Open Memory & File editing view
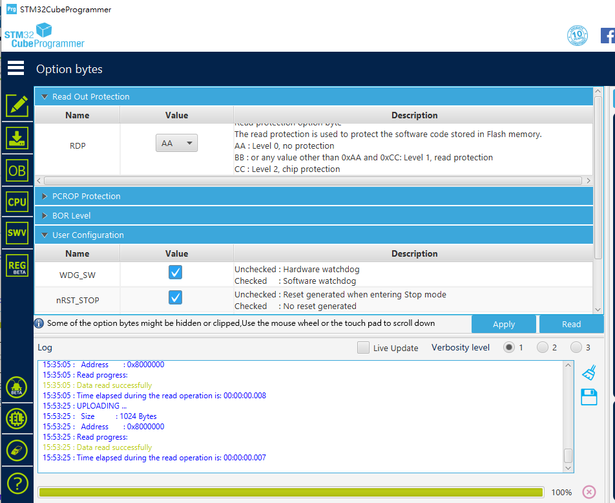 click(x=17, y=105)
